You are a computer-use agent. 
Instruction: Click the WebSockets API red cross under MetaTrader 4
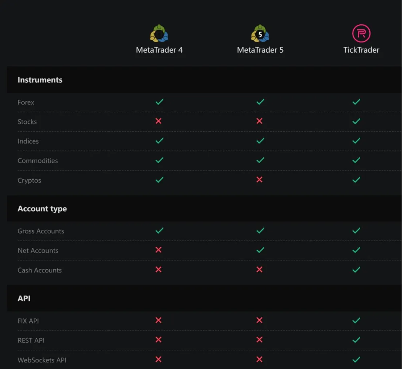[158, 359]
